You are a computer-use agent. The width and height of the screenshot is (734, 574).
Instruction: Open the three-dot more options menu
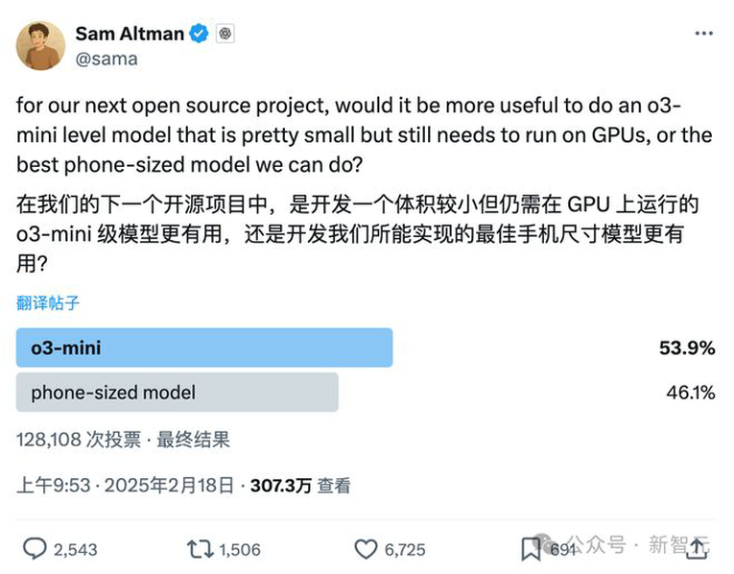point(703,34)
